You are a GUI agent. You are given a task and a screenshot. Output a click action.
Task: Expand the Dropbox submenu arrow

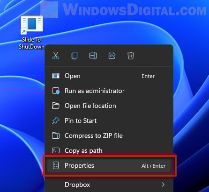click(x=163, y=185)
